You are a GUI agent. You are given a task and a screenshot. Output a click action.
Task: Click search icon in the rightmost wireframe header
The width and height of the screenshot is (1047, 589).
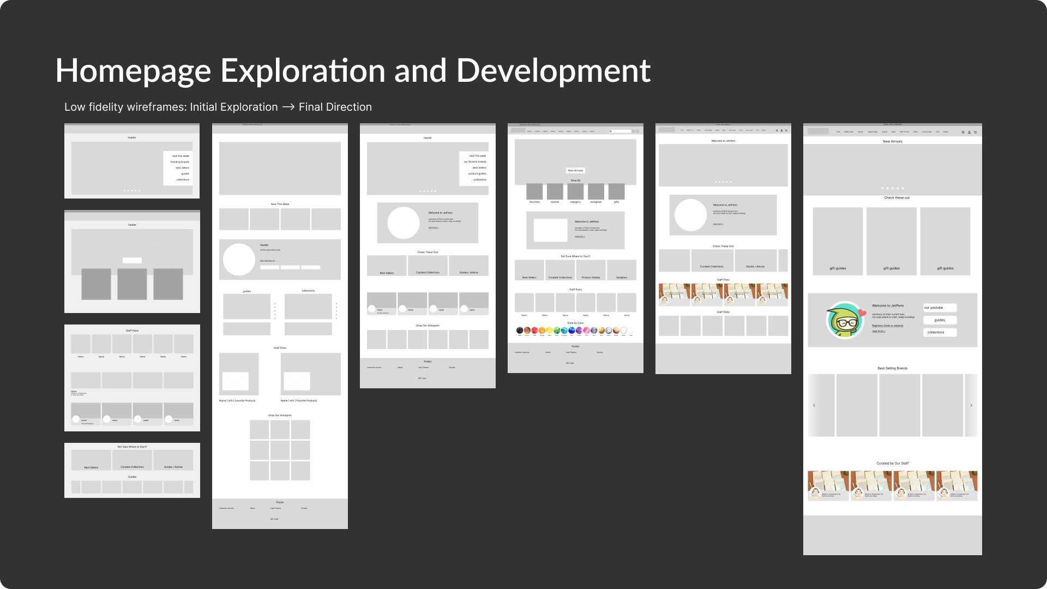(963, 132)
